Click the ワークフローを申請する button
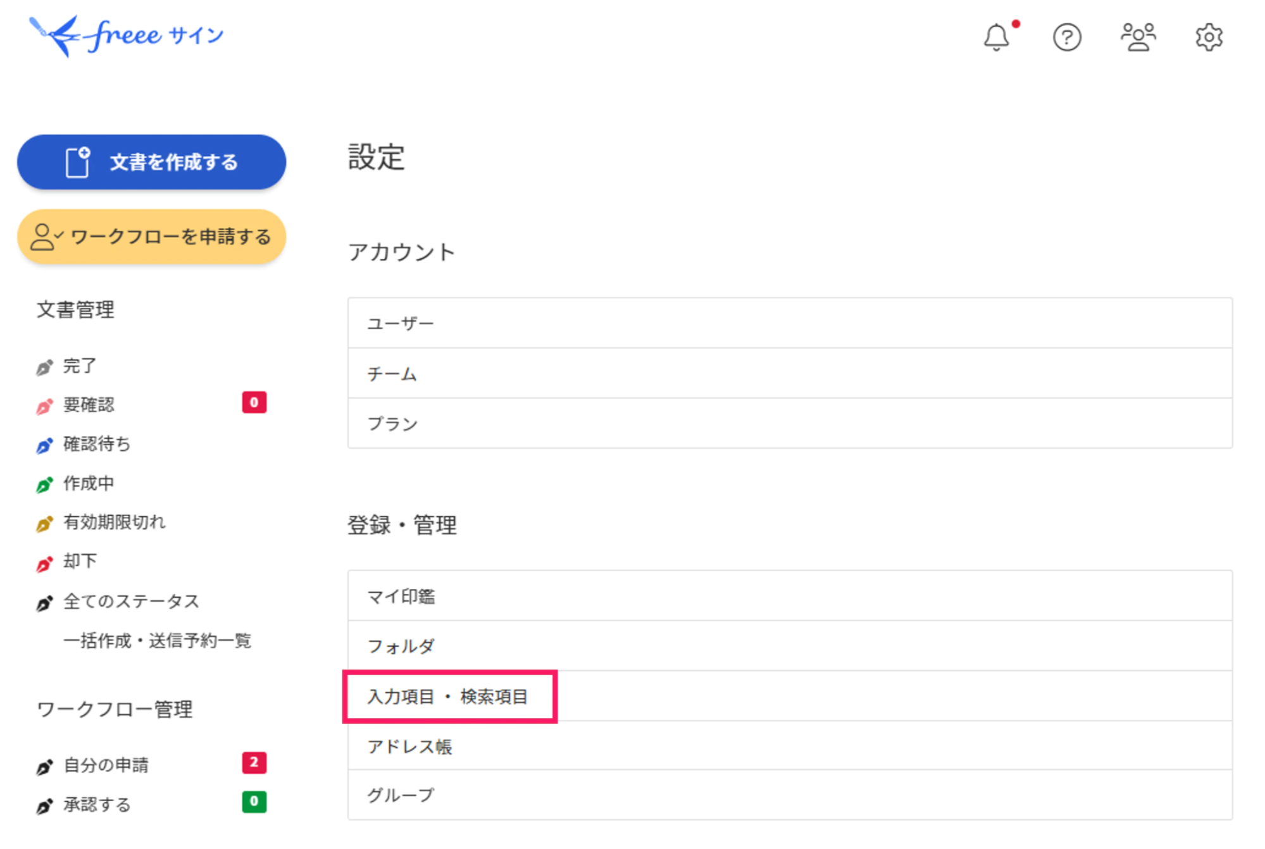 click(x=151, y=237)
